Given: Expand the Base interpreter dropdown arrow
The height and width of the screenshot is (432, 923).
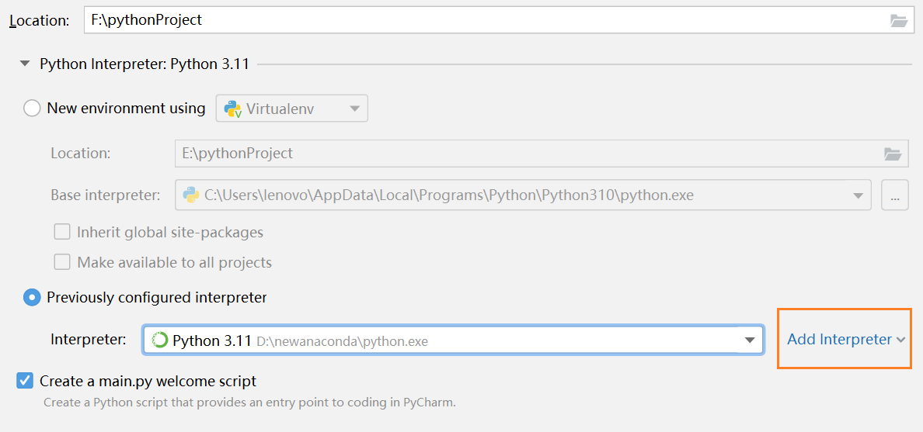Looking at the screenshot, I should 859,195.
